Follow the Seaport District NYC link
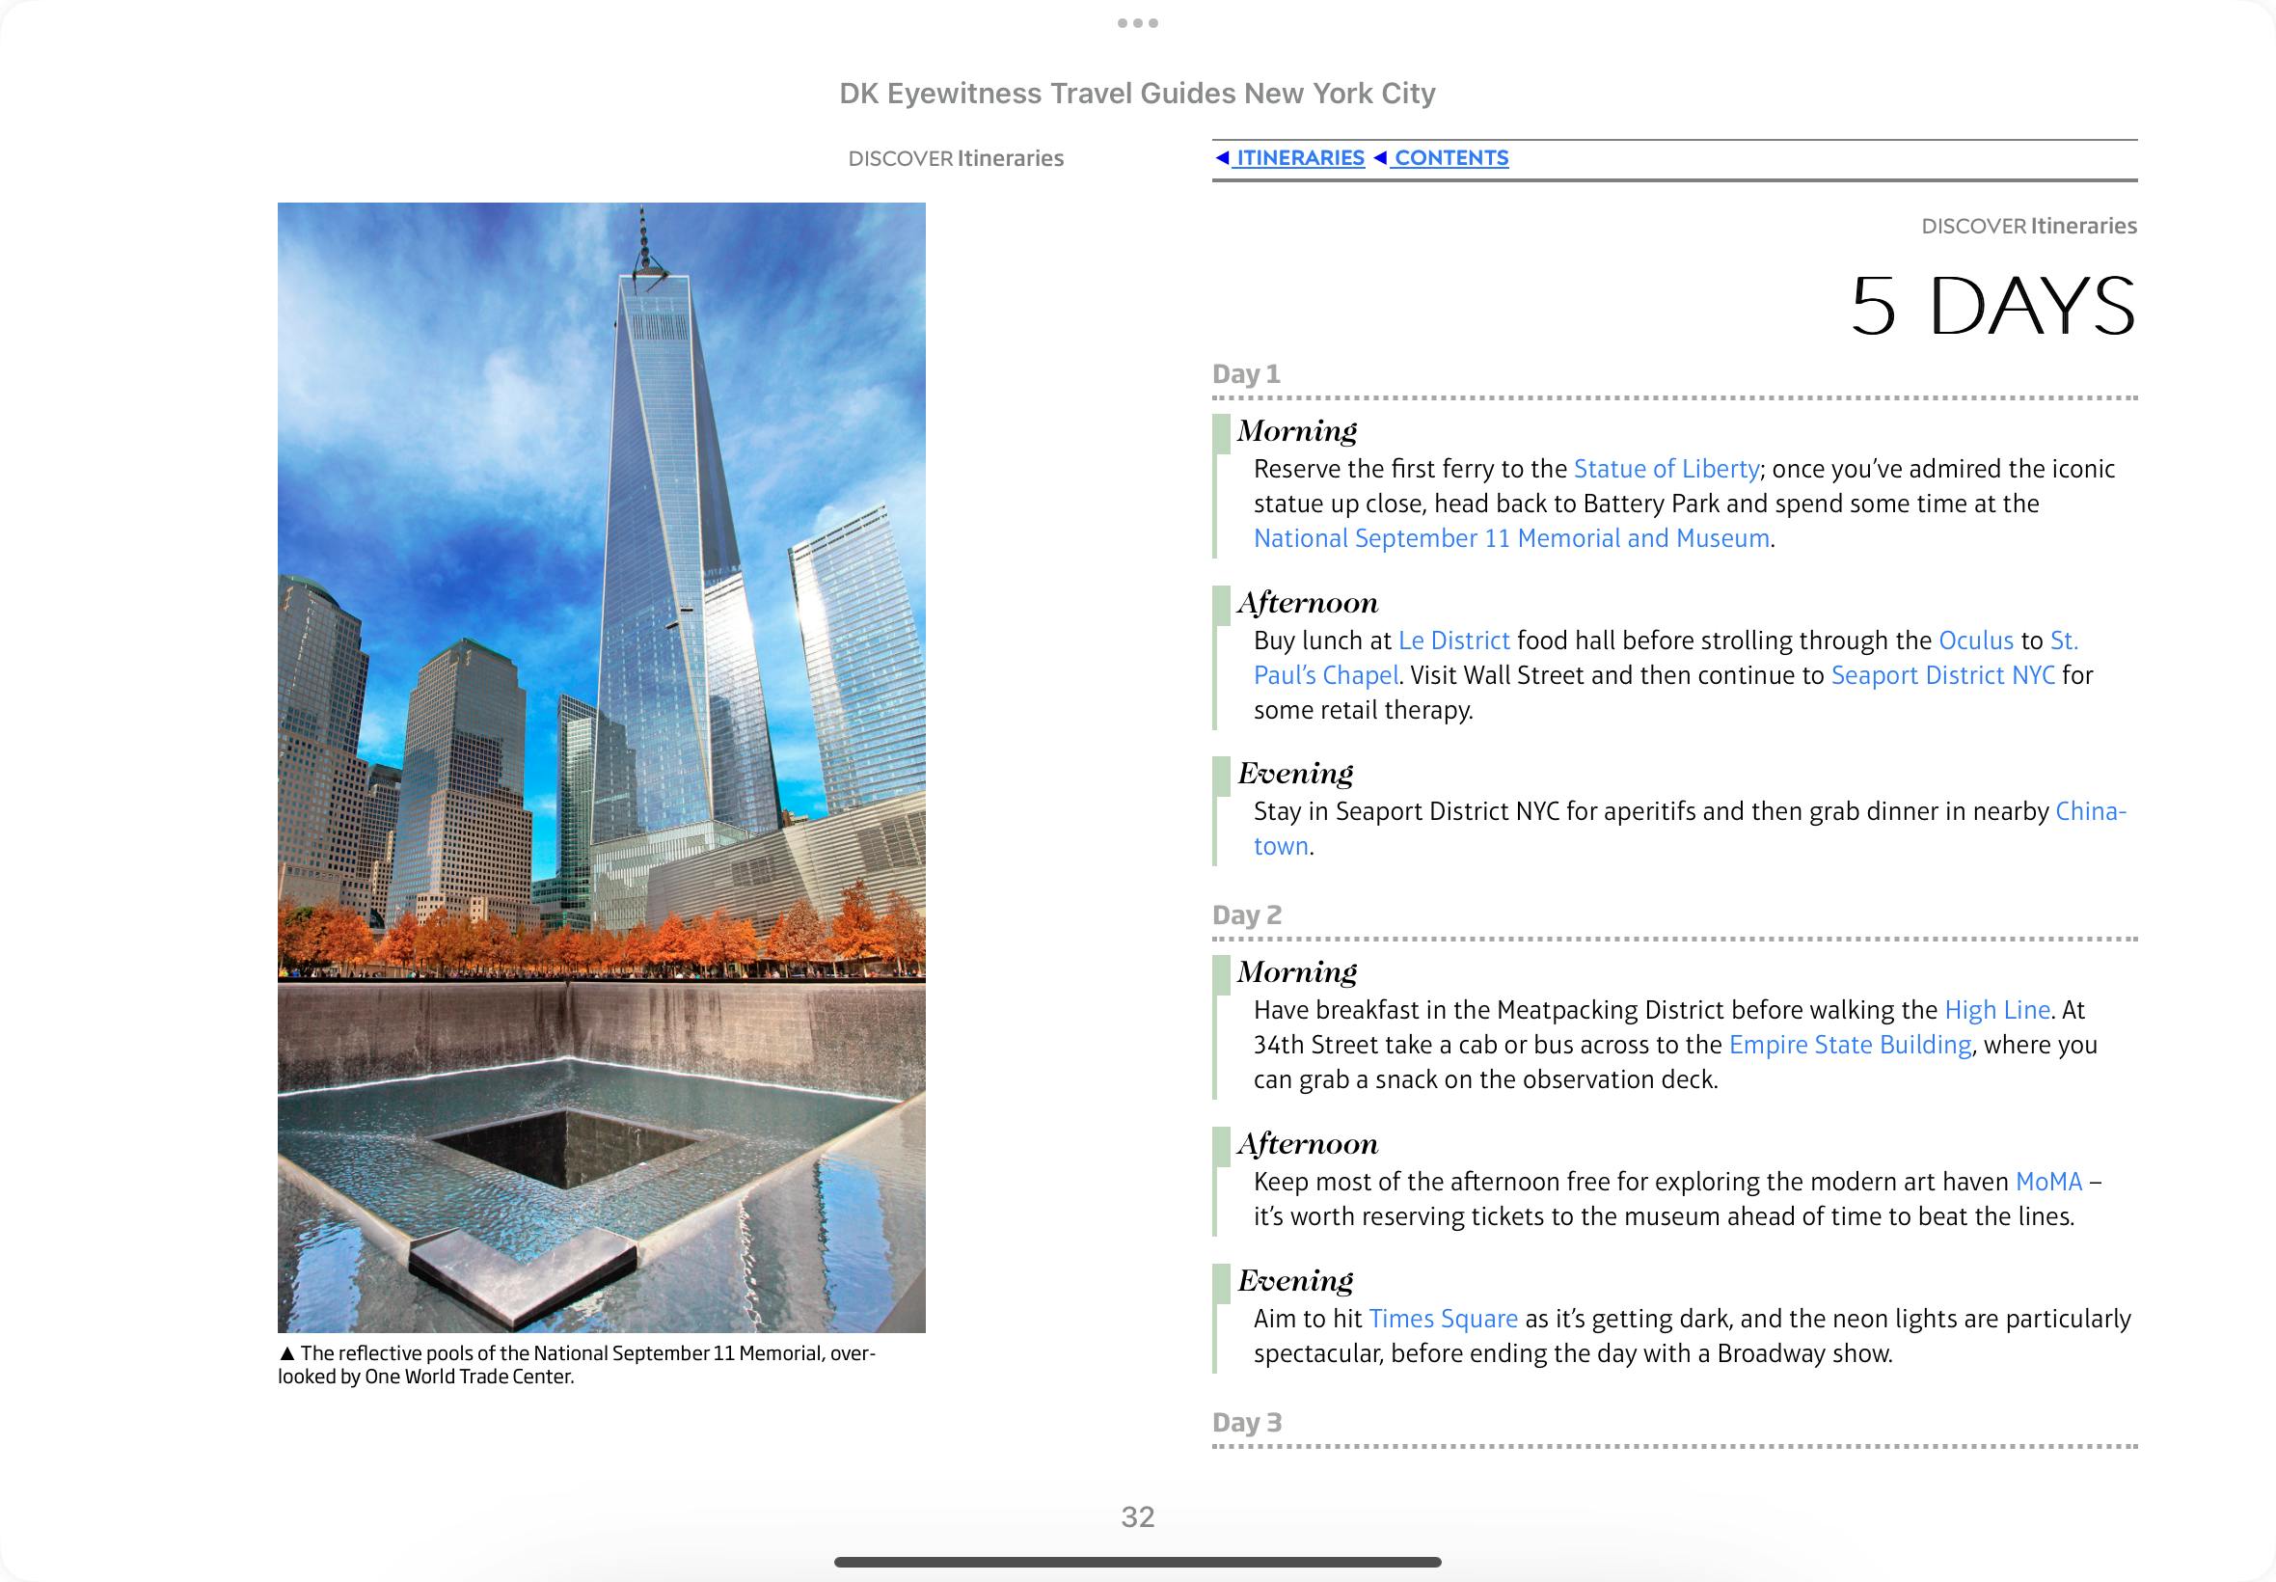The height and width of the screenshot is (1582, 2276). [1942, 675]
